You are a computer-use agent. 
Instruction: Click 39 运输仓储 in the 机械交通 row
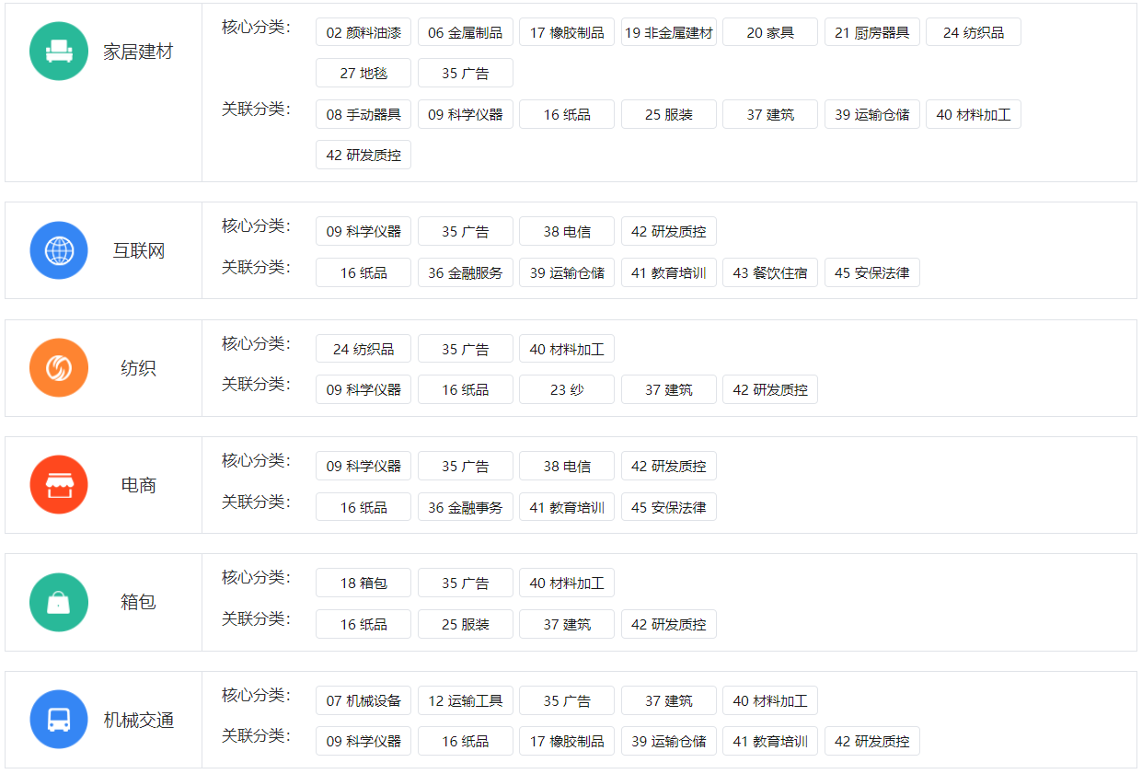tap(669, 741)
